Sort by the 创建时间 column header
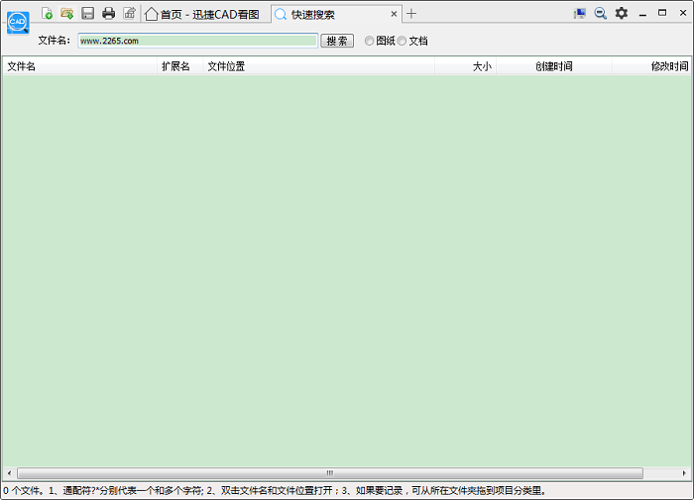Image resolution: width=694 pixels, height=500 pixels. point(553,66)
